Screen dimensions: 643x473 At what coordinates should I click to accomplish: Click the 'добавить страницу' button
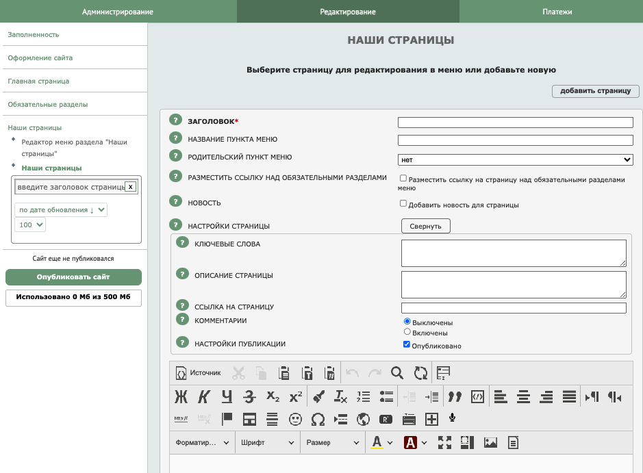596,91
